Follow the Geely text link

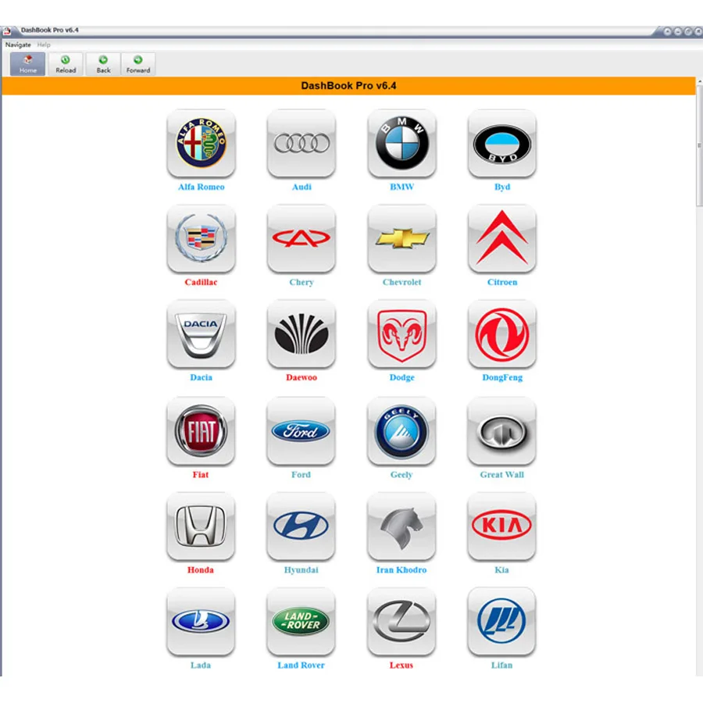(x=401, y=474)
